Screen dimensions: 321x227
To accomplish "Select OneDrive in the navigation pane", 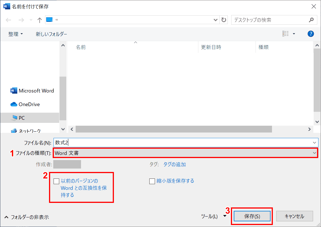I will 25,104.
